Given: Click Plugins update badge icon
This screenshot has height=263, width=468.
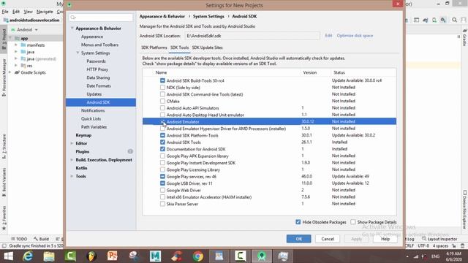Looking at the screenshot, I should (130, 151).
